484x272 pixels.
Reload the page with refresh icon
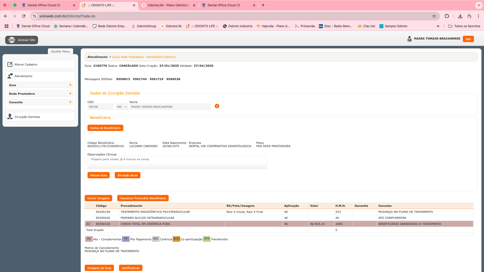pyautogui.click(x=24, y=16)
